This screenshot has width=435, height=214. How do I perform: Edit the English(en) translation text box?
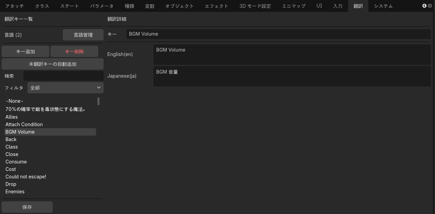click(292, 54)
